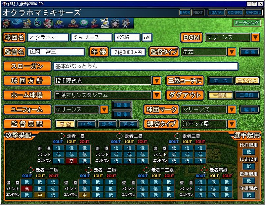
Task: Edit the salary field 2億0000万円
Action: (128, 52)
